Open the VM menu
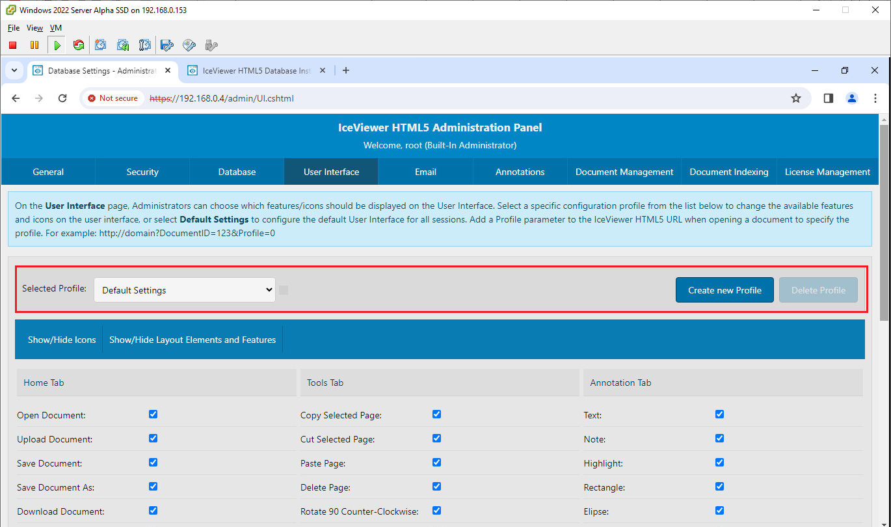This screenshot has width=891, height=527. click(56, 28)
